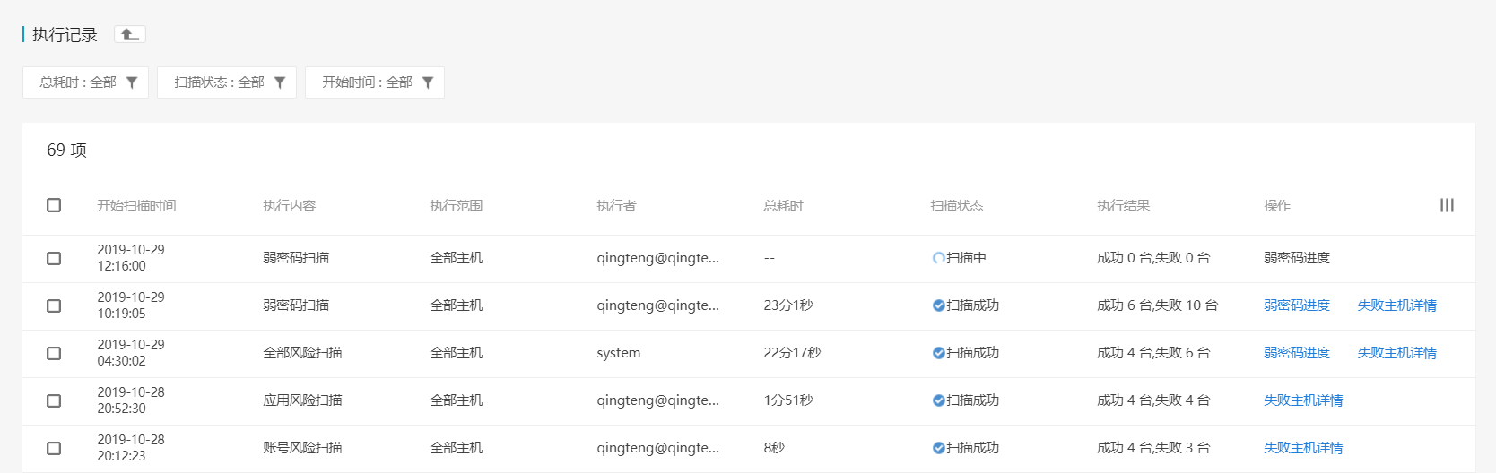The width and height of the screenshot is (1496, 473).
Task: Click success checkmark icon for 04:30:02 scan
Action: click(938, 353)
